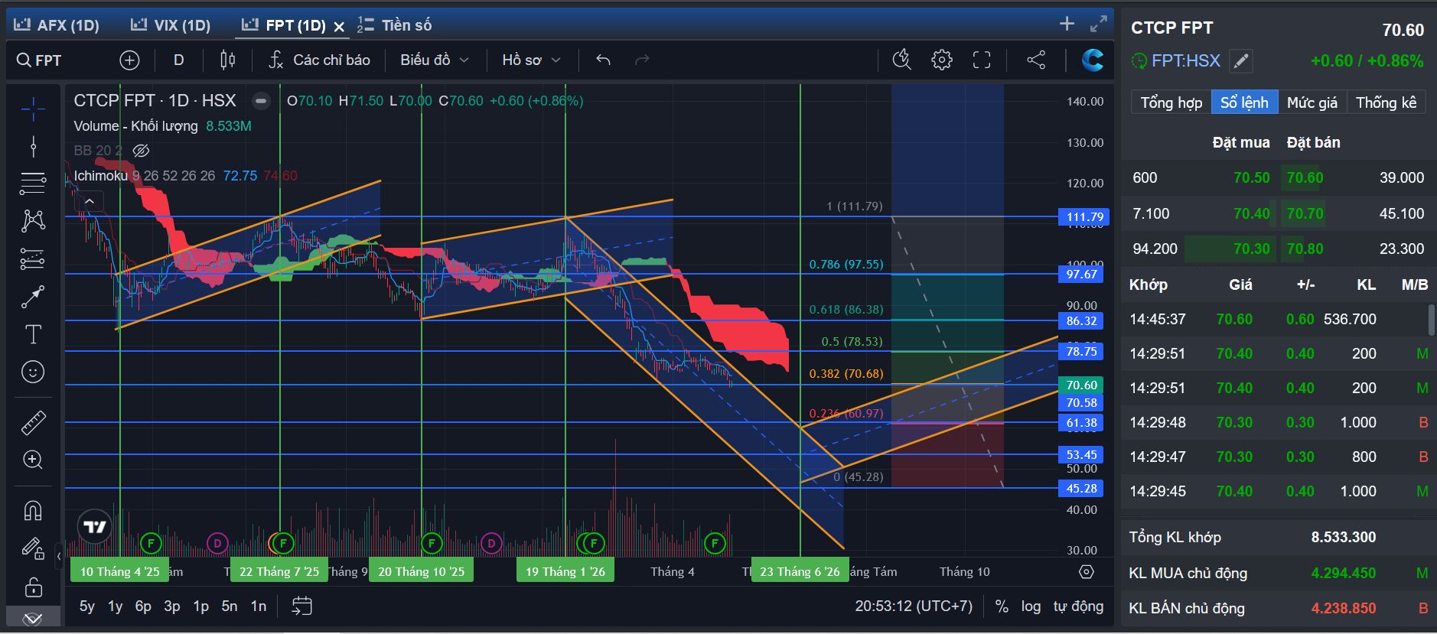Set chart range to 1y

(116, 606)
